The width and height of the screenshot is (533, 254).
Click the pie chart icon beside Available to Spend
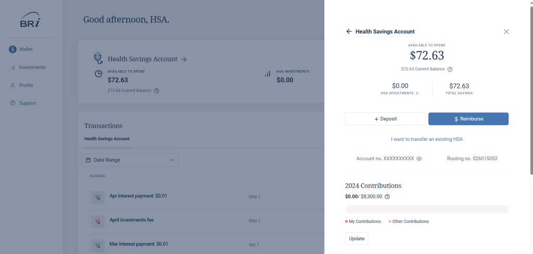tap(98, 74)
